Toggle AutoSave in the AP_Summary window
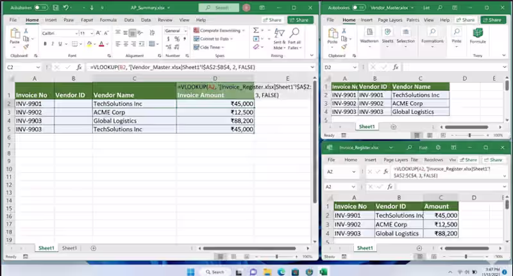Screen dimensions: 513x276 [x=41, y=8]
